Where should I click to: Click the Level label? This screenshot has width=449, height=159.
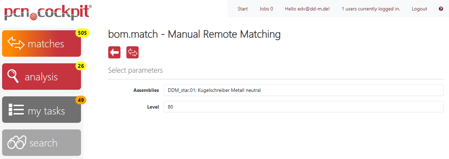pyautogui.click(x=153, y=107)
